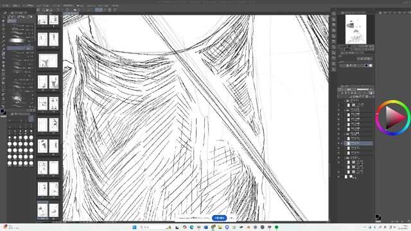This screenshot has width=411, height=231.
Task: Select the Eyedropper tool
Action: coord(3,41)
